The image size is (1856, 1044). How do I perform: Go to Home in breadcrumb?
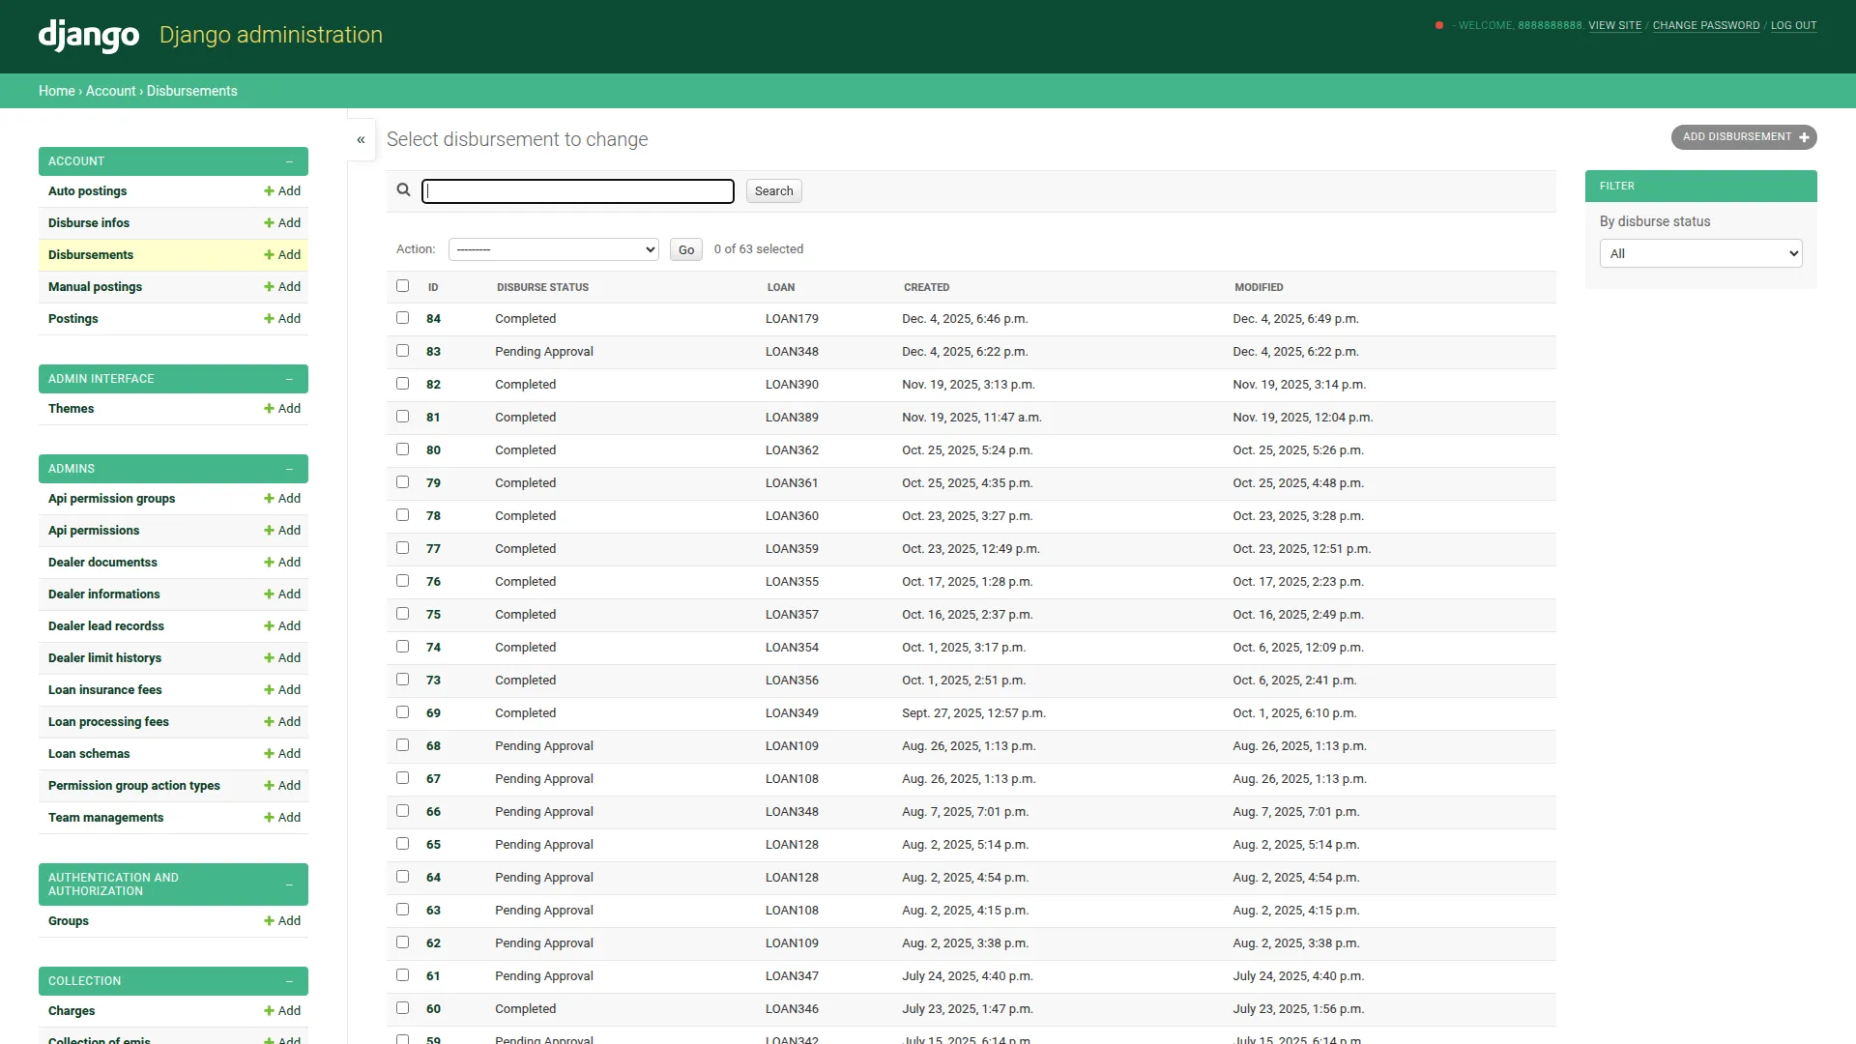[x=56, y=91]
